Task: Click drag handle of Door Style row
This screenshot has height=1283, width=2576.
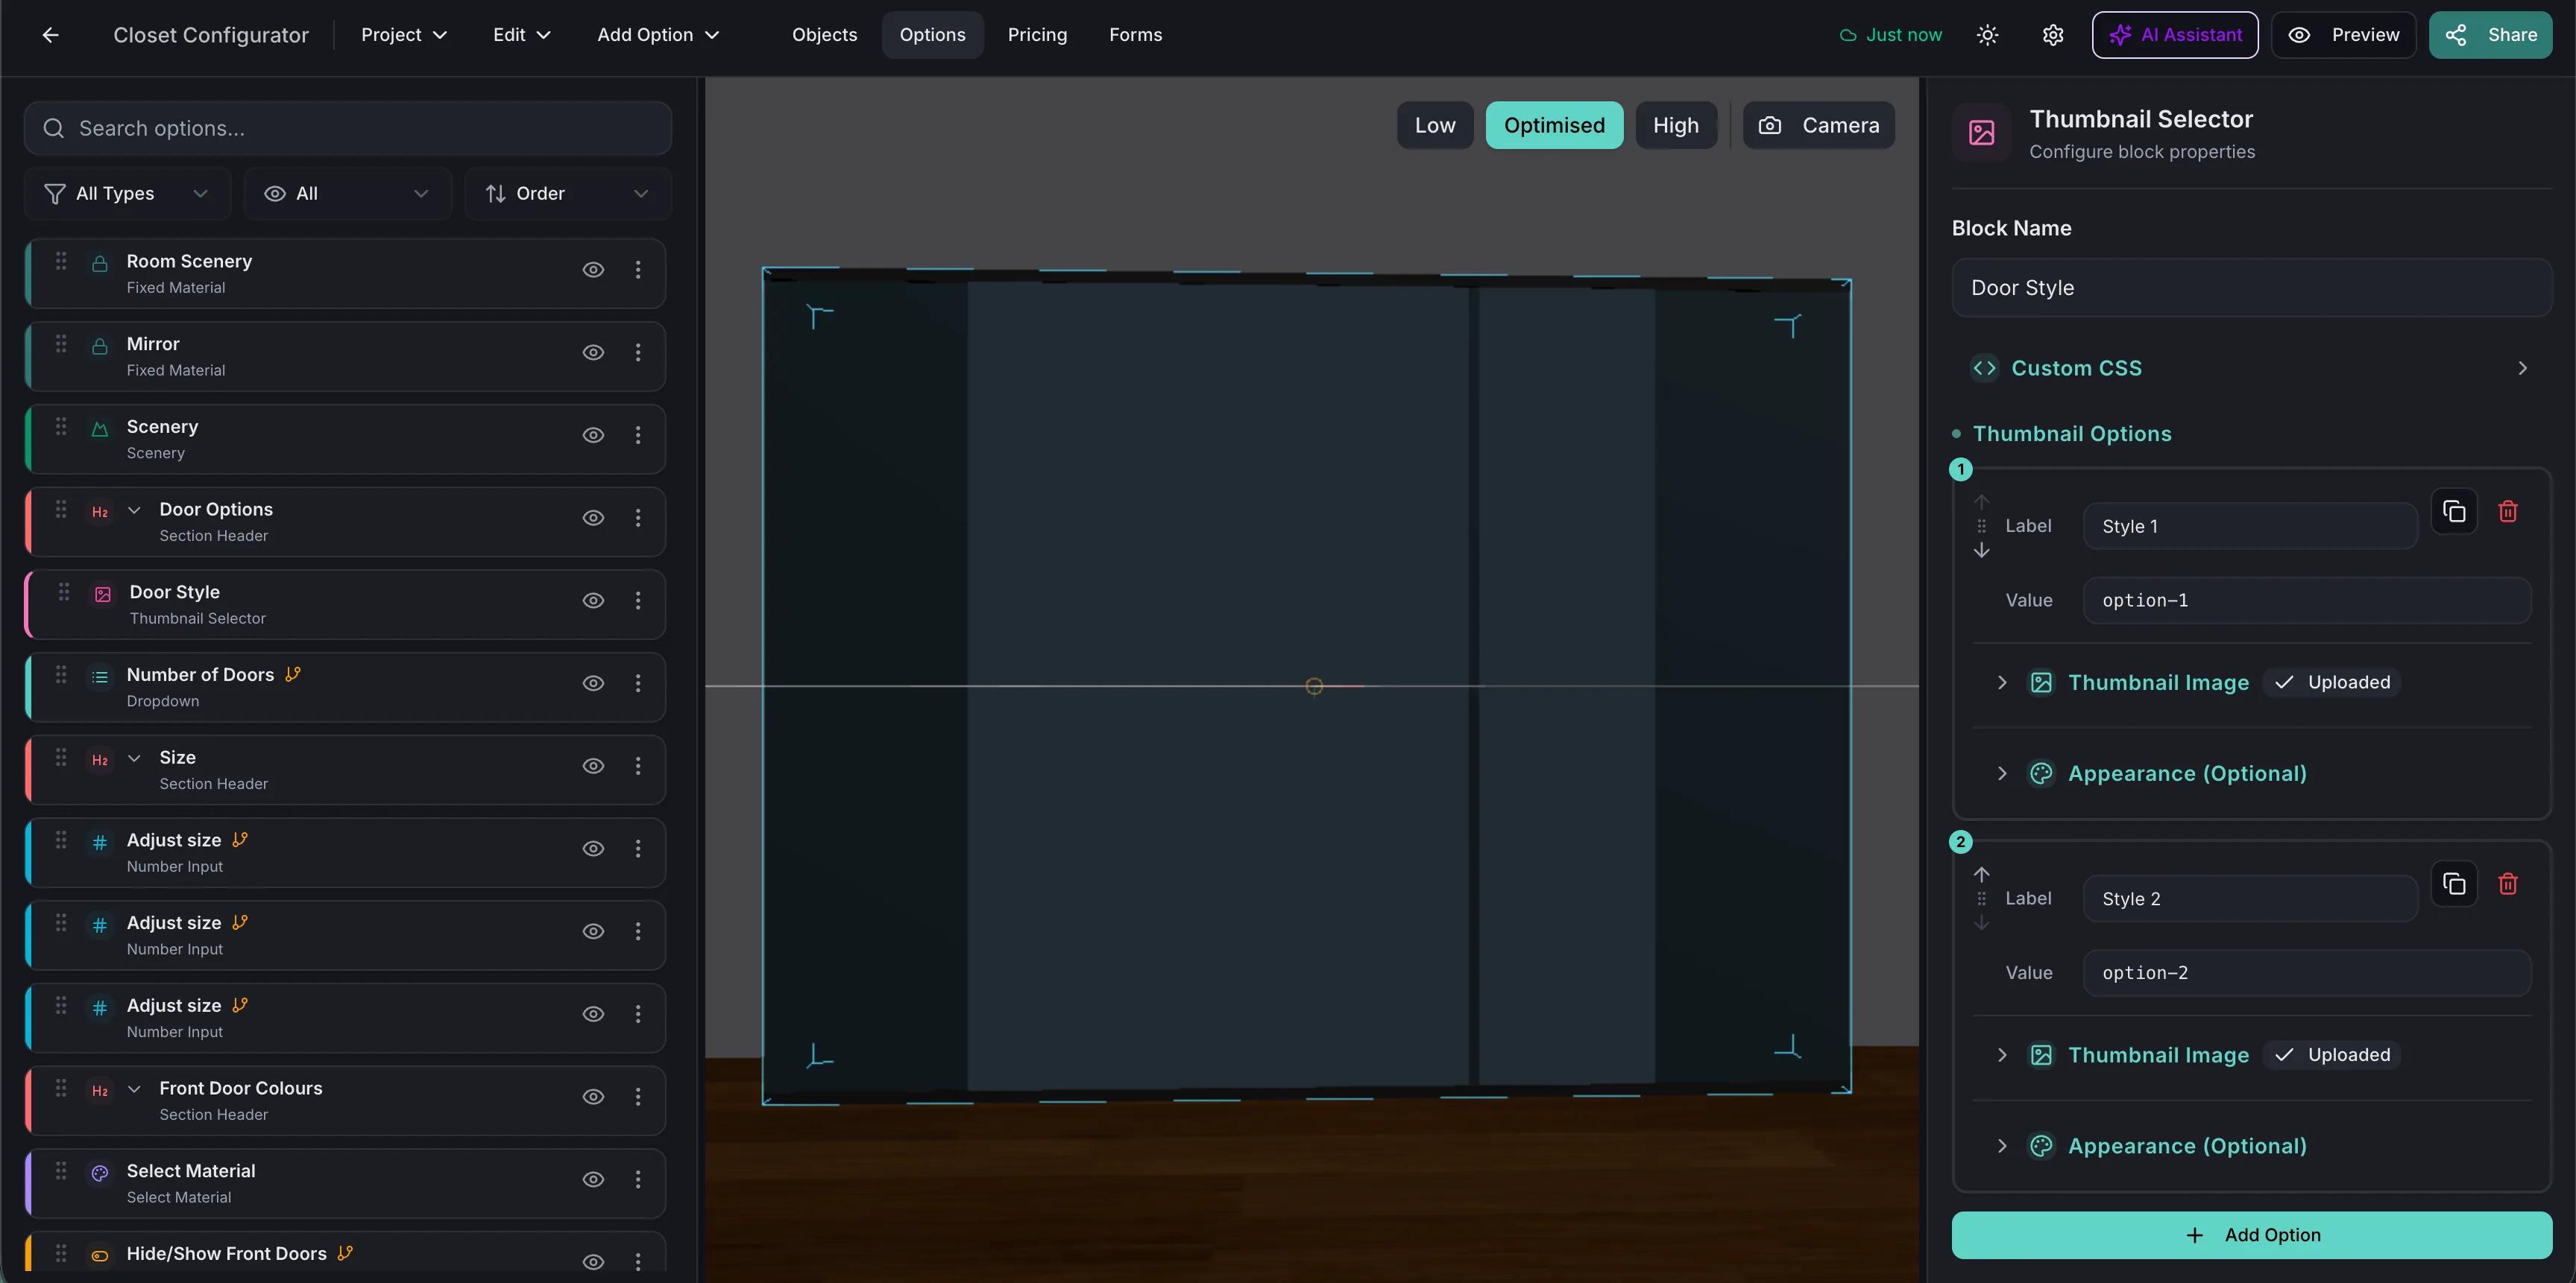Action: click(x=64, y=592)
